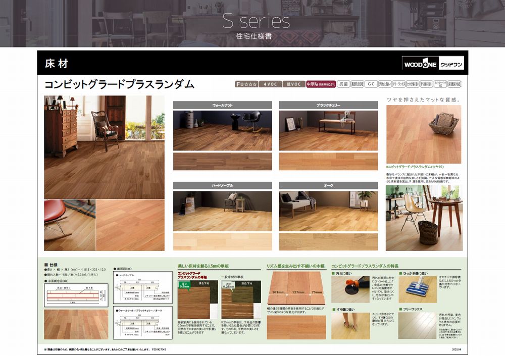The height and width of the screenshot is (356, 505).
Task: Click the photo of feet in slippers
Action: (x=350, y=326)
